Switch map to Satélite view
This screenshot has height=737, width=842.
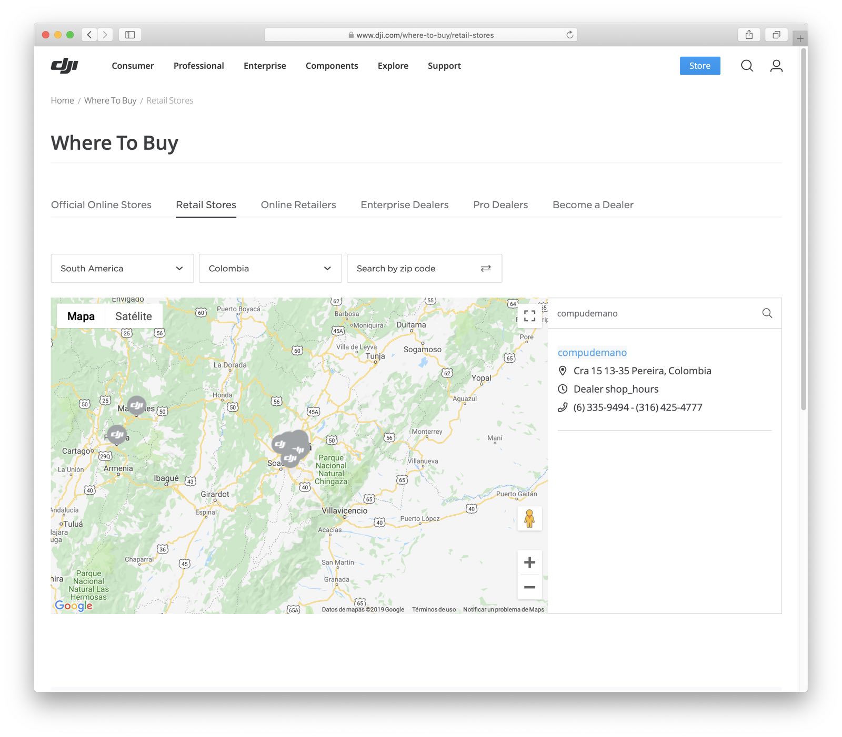tap(134, 316)
